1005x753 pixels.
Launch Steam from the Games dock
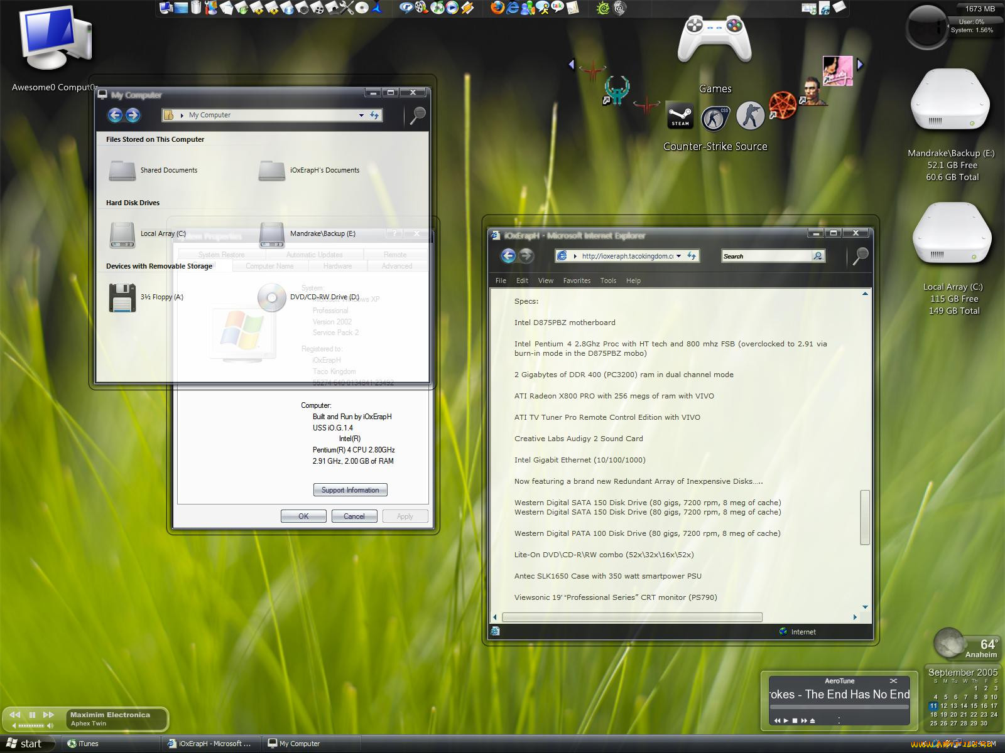click(x=680, y=116)
